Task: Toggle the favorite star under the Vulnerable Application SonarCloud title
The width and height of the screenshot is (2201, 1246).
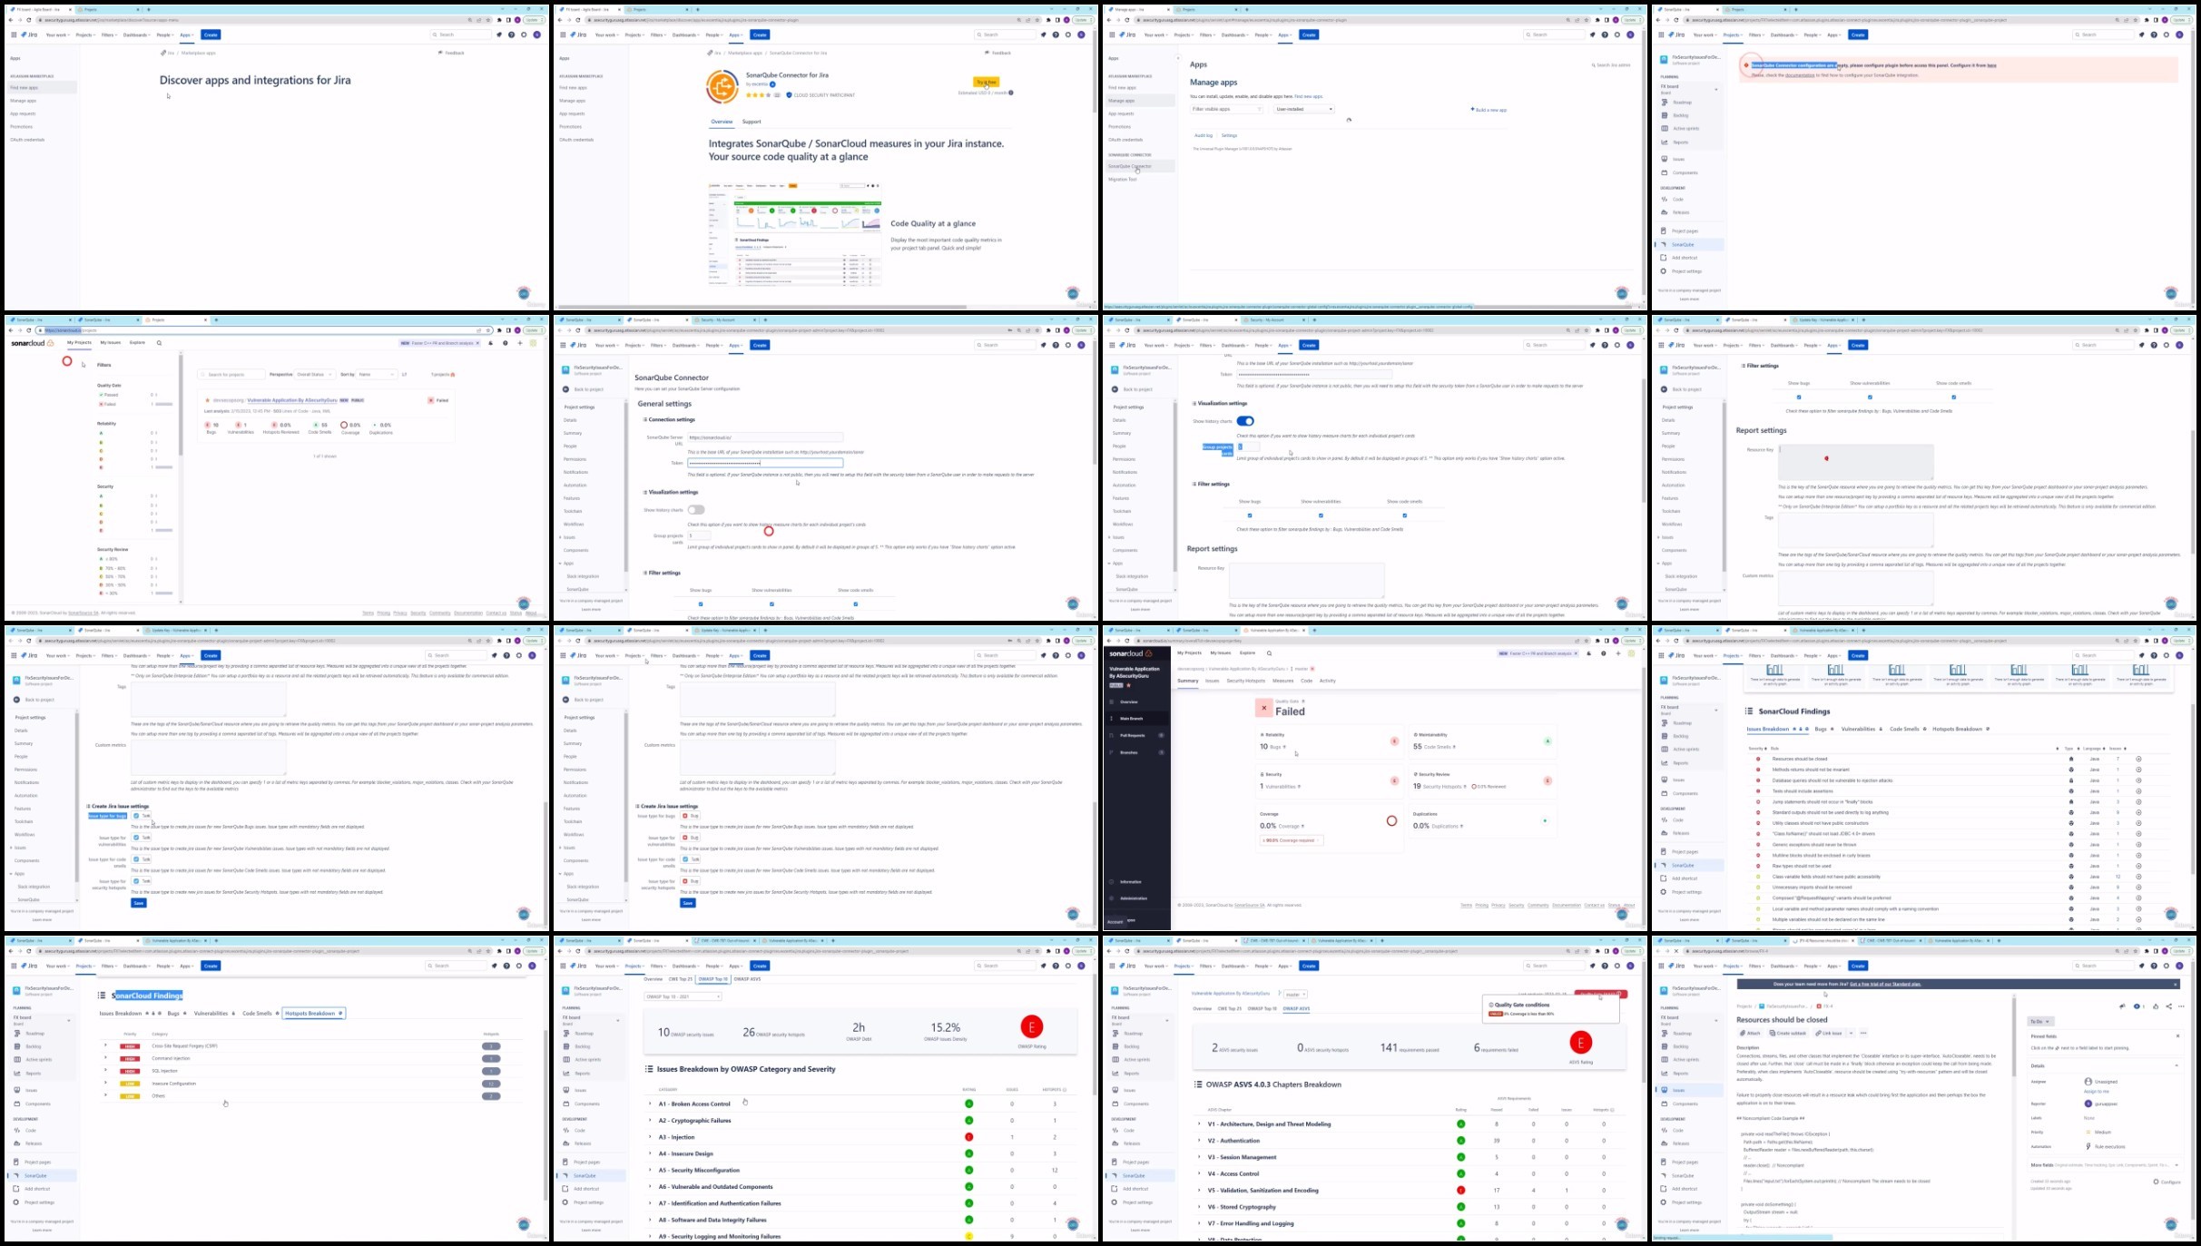Action: 1128,685
